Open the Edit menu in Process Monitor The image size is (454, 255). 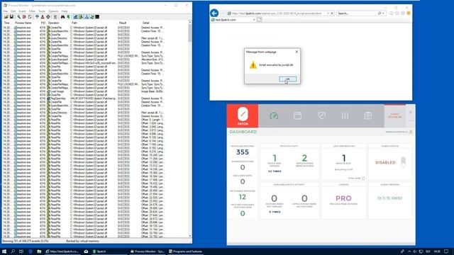click(x=13, y=11)
